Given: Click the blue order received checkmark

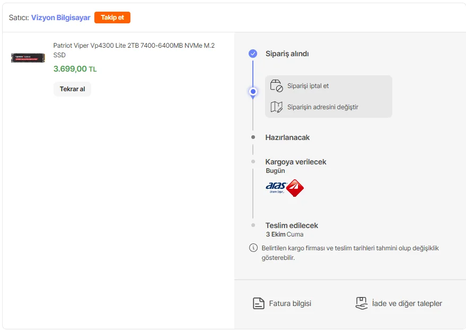Looking at the screenshot, I should coord(253,54).
